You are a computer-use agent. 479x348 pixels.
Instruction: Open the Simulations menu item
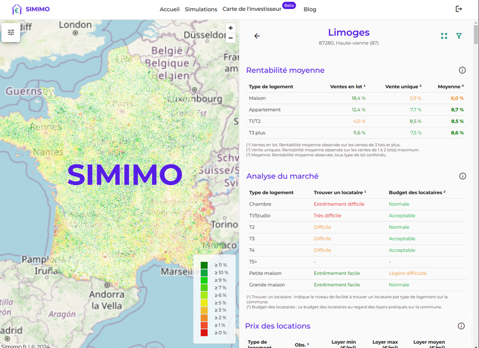pyautogui.click(x=201, y=10)
